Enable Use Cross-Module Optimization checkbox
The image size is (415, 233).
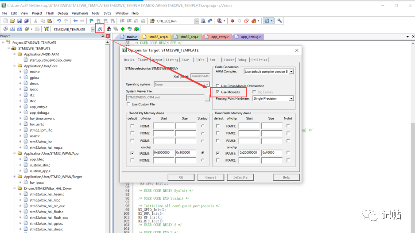tap(217, 86)
